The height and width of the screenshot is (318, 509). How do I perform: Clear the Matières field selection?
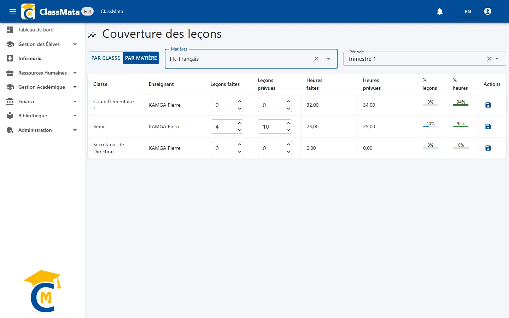tap(316, 59)
